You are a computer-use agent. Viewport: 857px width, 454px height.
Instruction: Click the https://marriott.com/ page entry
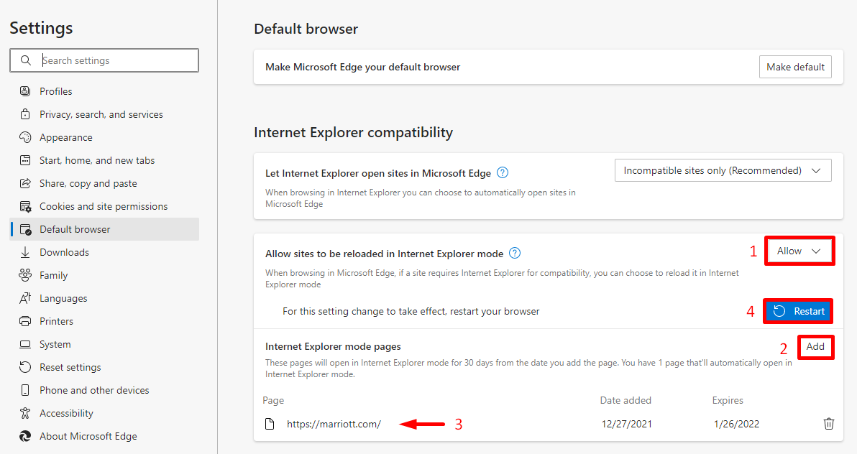click(334, 424)
